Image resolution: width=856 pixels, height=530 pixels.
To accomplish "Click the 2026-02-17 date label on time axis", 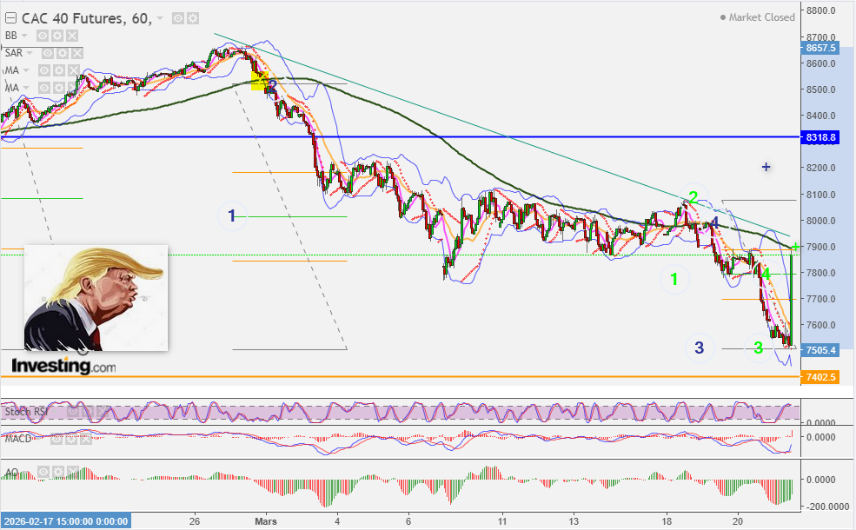I will [66, 521].
